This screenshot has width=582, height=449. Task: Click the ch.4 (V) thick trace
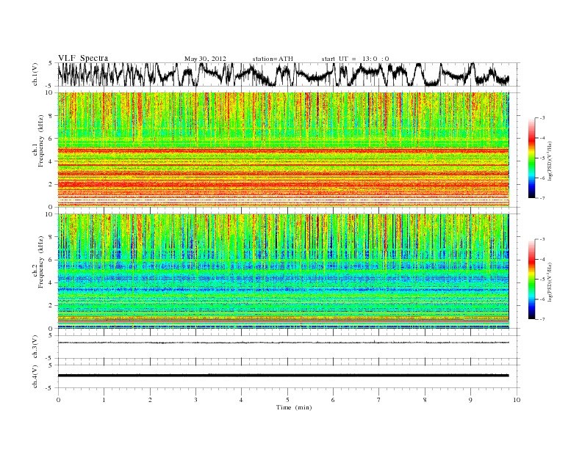click(x=284, y=376)
